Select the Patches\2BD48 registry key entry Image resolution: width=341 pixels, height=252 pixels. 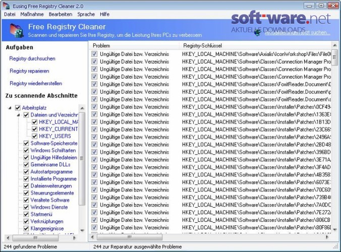(256, 145)
